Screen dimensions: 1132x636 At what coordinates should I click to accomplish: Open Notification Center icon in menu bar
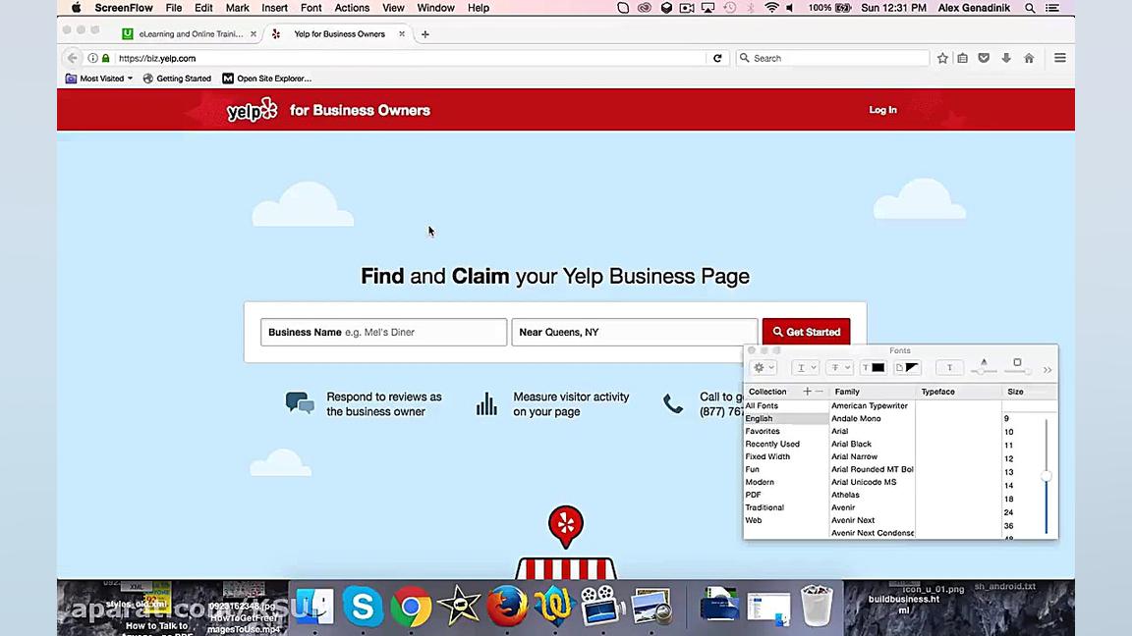pyautogui.click(x=1052, y=8)
